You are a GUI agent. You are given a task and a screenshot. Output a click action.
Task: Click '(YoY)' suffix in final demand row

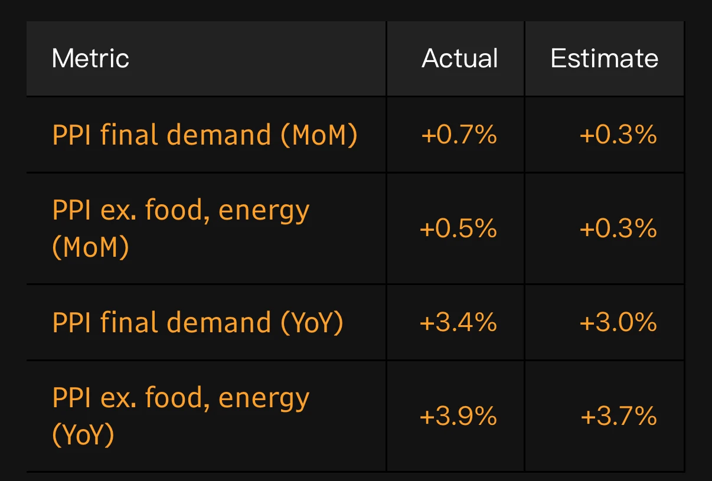click(x=311, y=323)
